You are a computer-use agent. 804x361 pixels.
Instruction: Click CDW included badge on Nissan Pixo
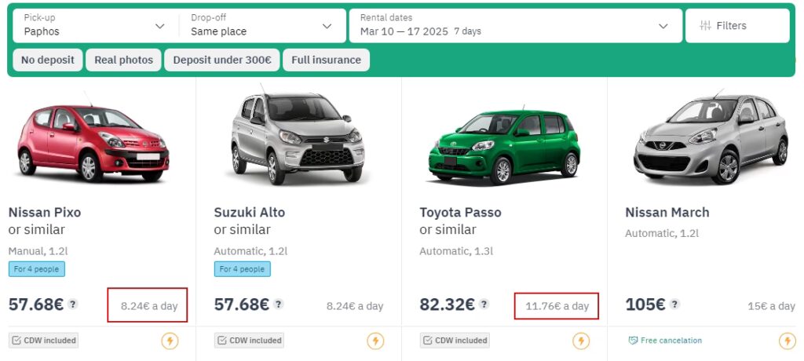pyautogui.click(x=43, y=341)
